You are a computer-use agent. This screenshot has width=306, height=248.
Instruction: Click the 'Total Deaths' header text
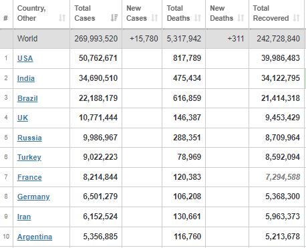click(178, 13)
